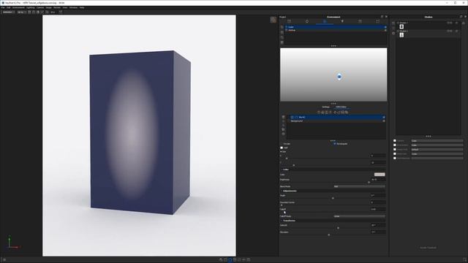This screenshot has height=263, width=468.
Task: Click the Brightness slider handle
Action: click(369, 182)
